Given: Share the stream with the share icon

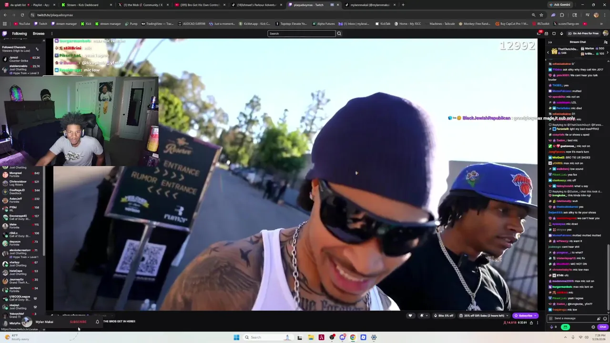Looking at the screenshot, I should click(x=531, y=323).
